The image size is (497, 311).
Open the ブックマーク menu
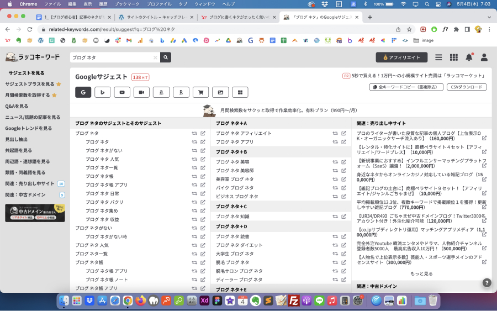[127, 4]
